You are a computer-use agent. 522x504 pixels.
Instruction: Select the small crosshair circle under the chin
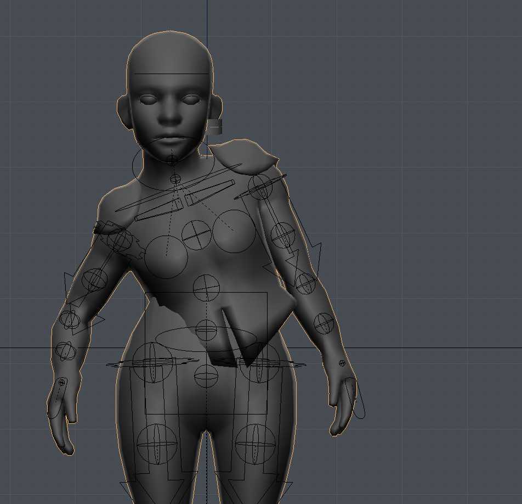(x=172, y=161)
